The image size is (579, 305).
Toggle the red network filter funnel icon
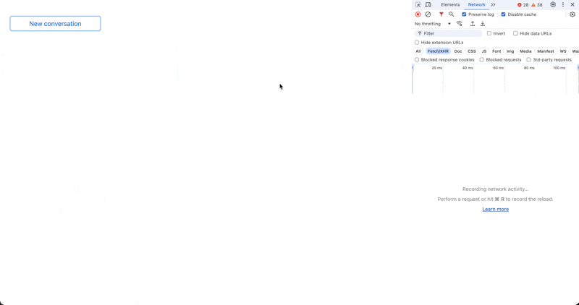[441, 14]
